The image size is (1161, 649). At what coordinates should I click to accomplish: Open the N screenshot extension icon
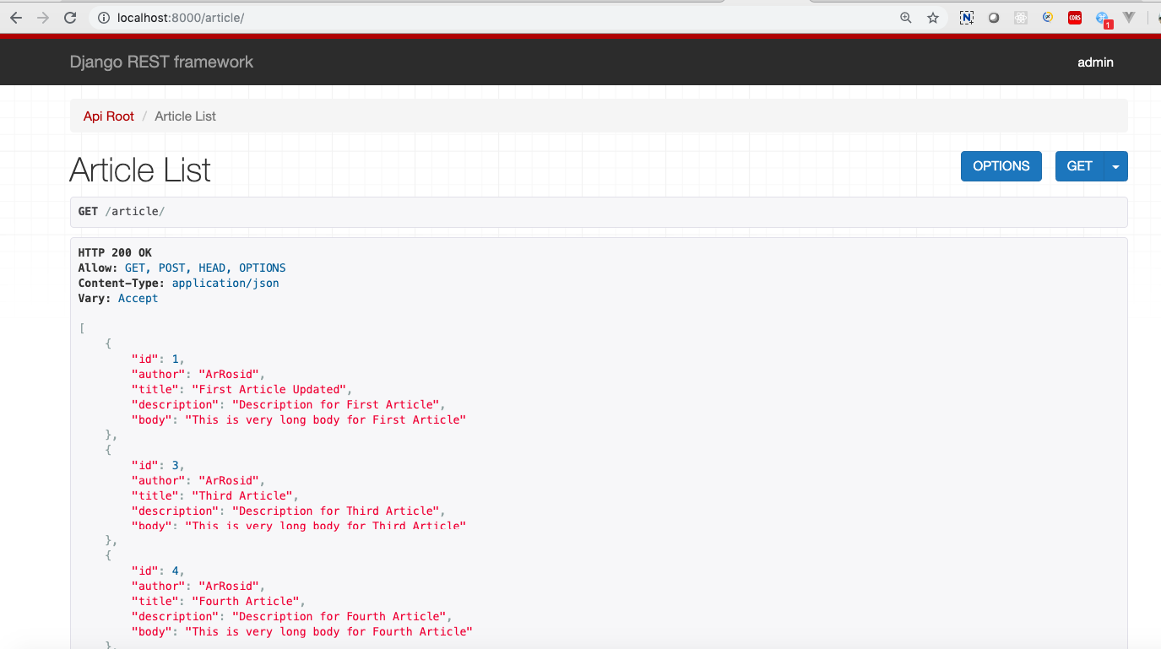pos(967,18)
